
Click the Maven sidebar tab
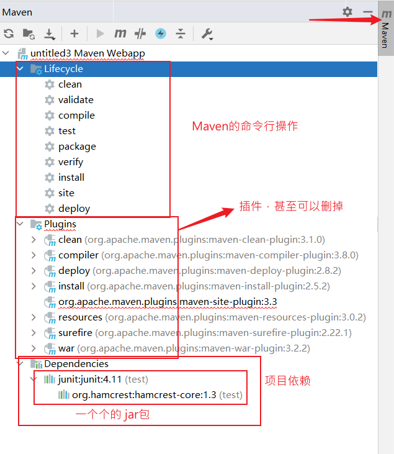pyautogui.click(x=386, y=29)
